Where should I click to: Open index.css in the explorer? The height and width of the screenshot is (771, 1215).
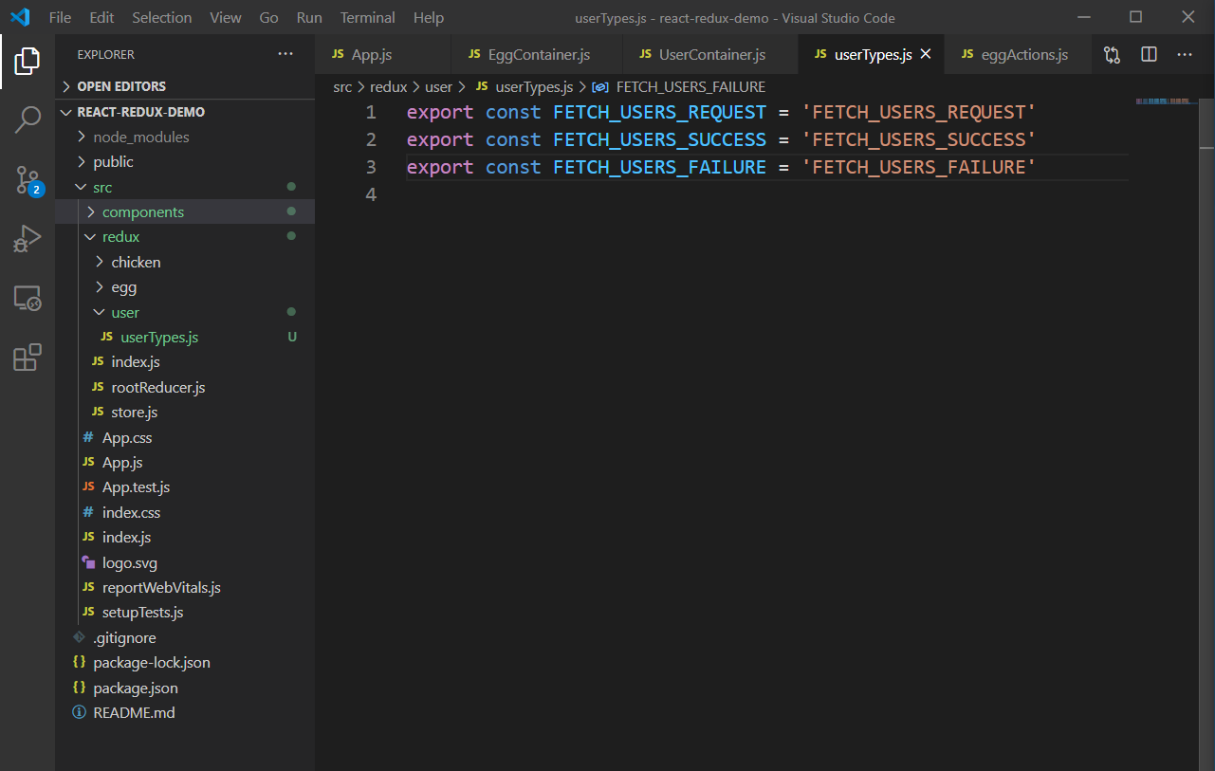[185, 512]
